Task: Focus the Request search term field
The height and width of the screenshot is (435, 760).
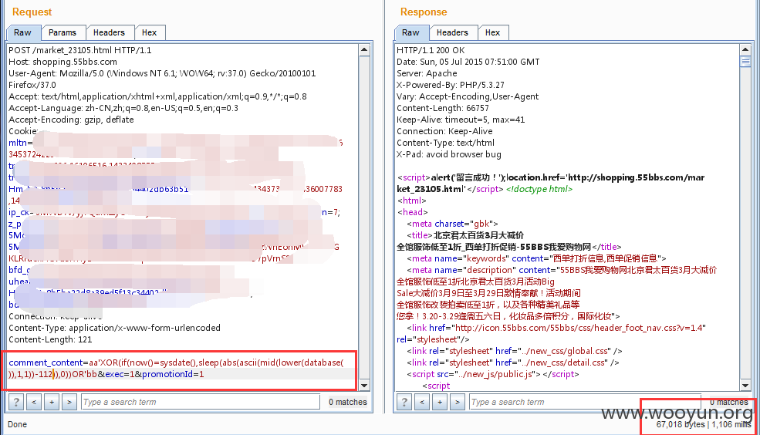Action: click(200, 402)
